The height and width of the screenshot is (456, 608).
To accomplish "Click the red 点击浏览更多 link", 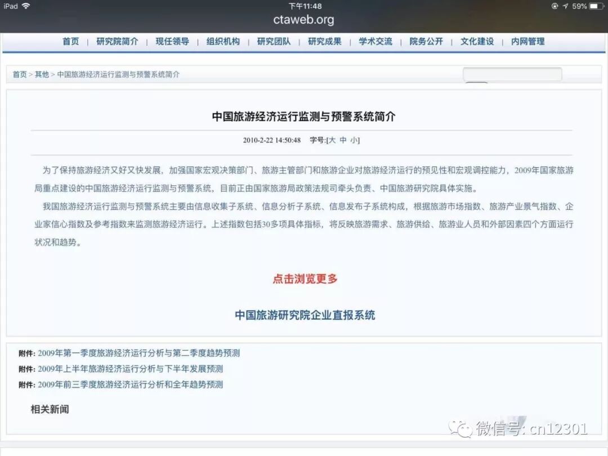I will (x=305, y=279).
